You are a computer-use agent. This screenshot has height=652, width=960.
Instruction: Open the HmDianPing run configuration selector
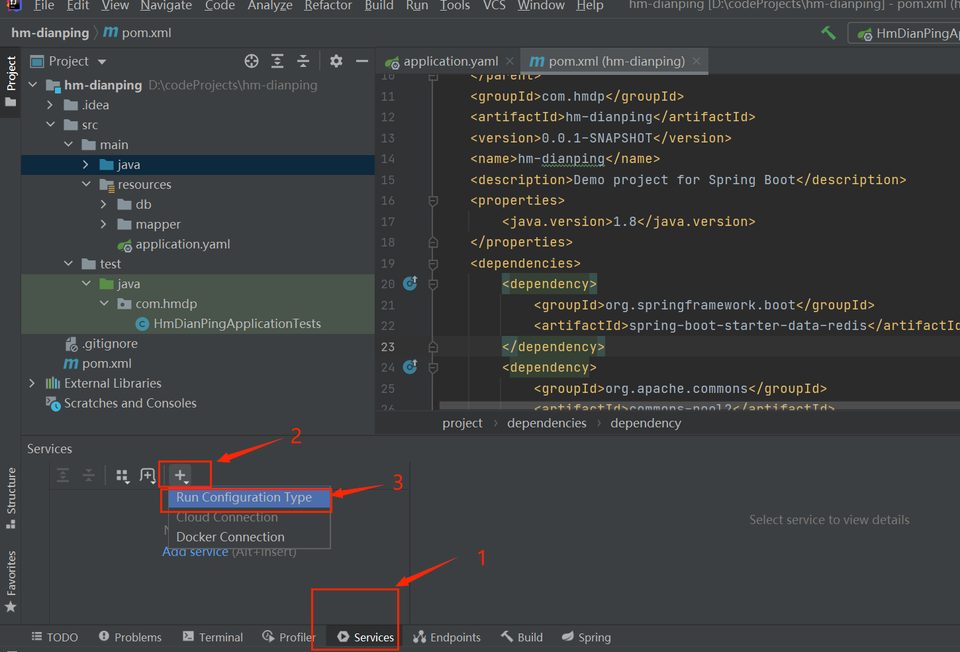906,33
